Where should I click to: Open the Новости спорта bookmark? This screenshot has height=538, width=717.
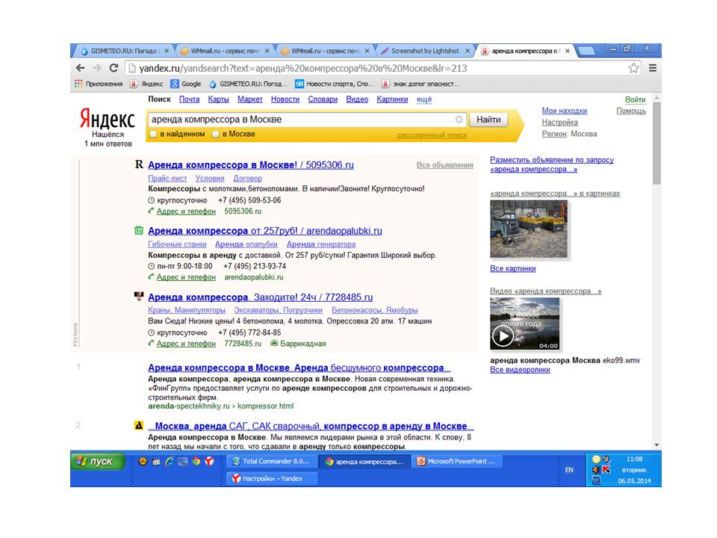click(335, 84)
